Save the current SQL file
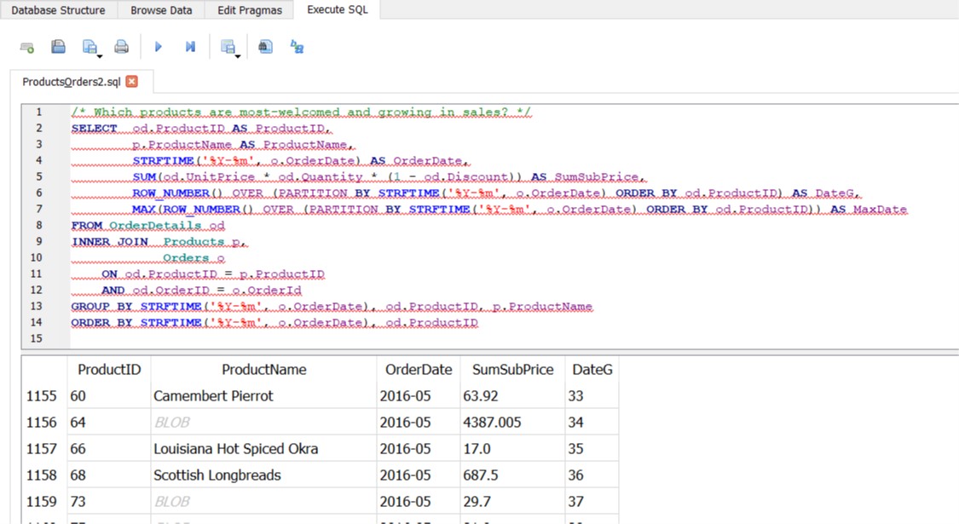 coord(88,45)
